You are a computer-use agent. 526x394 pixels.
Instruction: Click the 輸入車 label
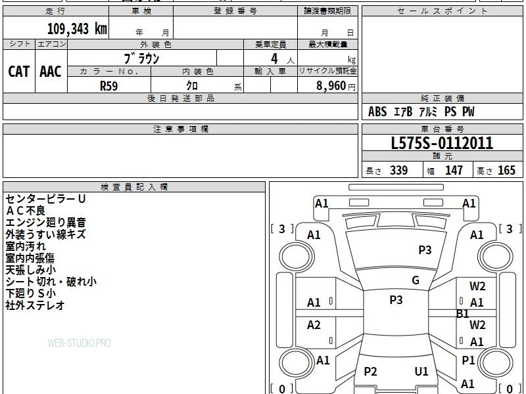(x=270, y=72)
